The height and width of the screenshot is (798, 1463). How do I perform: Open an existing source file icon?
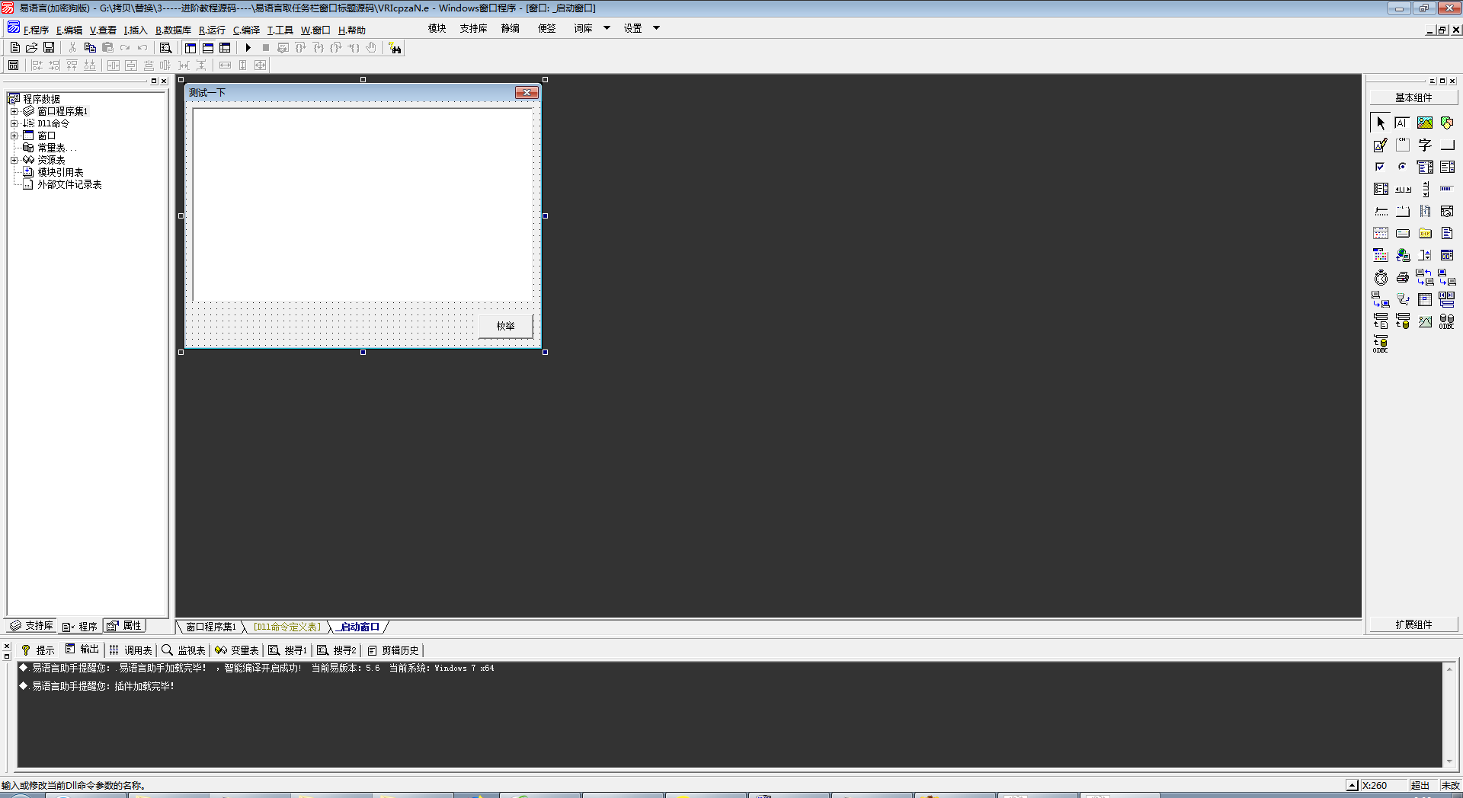(31, 47)
